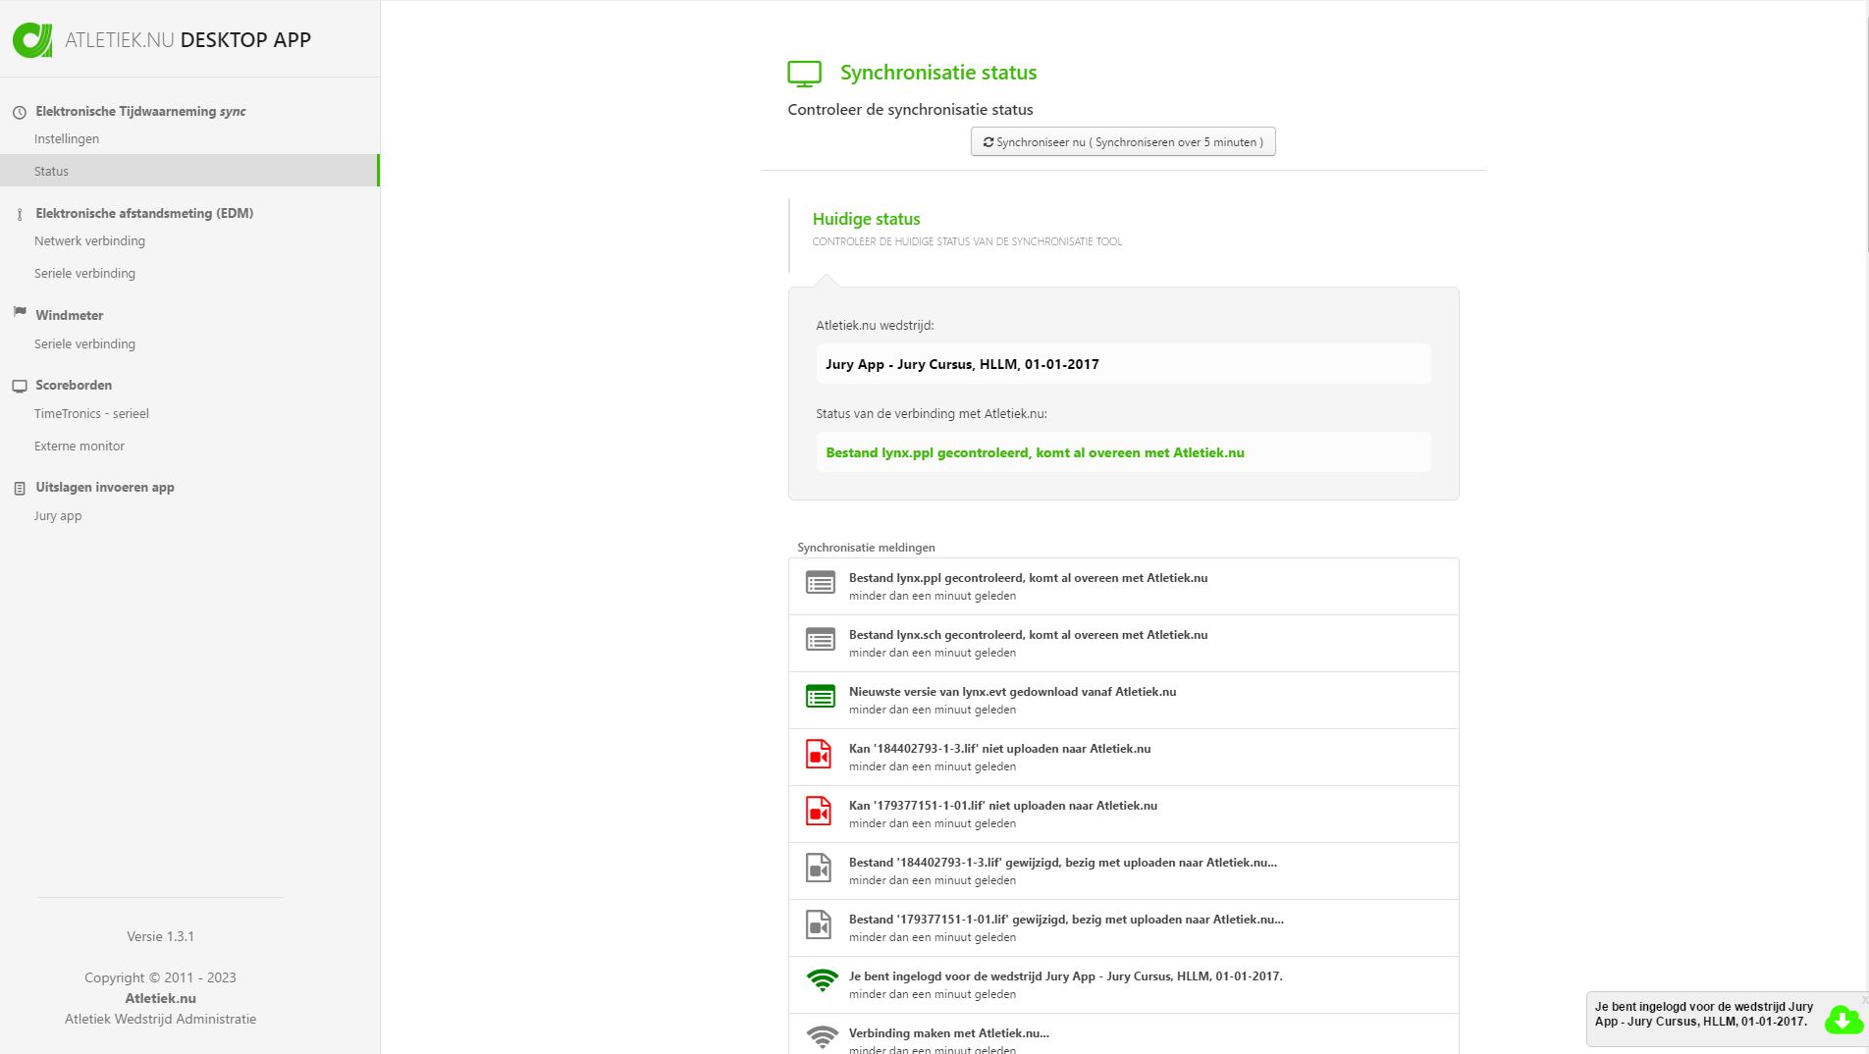The image size is (1869, 1054).
Task: Open Netwerk verbinding settings
Action: [x=89, y=240]
